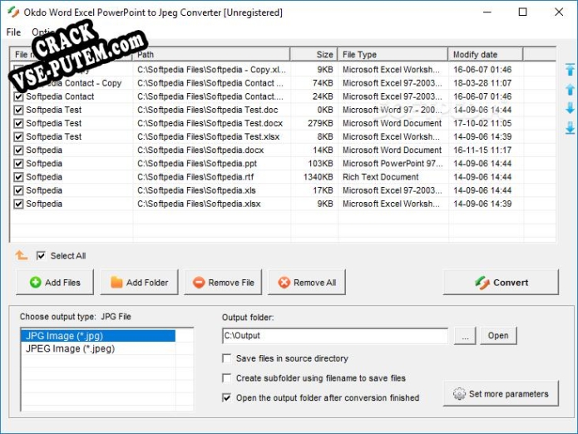
Task: Open Set more parameters dialog
Action: pos(501,393)
